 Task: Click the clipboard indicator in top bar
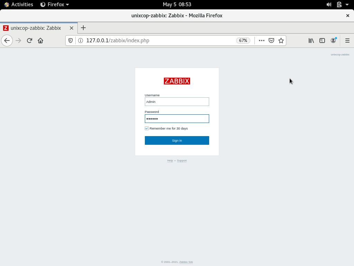pos(339,5)
